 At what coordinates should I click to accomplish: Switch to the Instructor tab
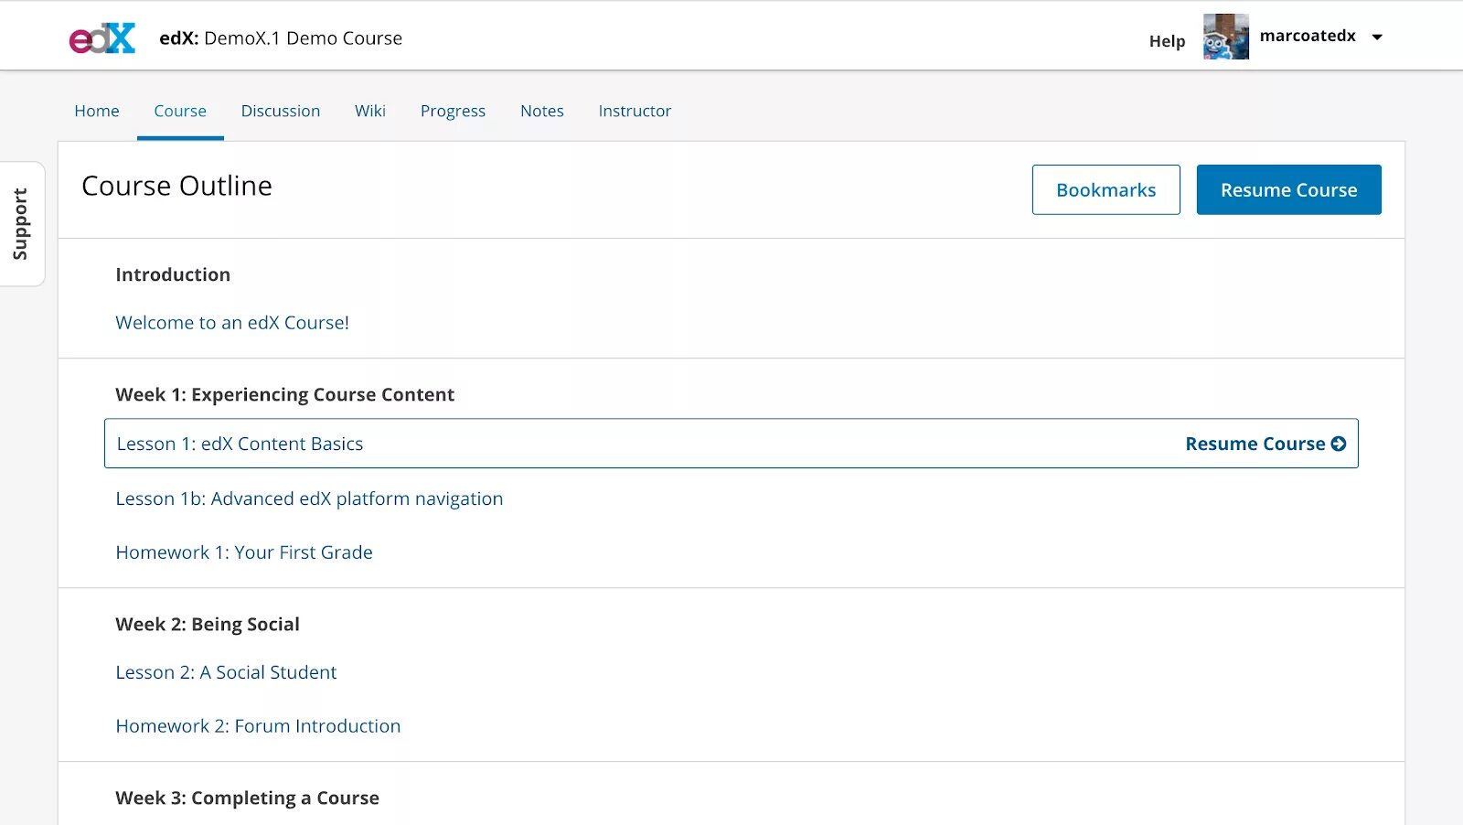pyautogui.click(x=635, y=111)
